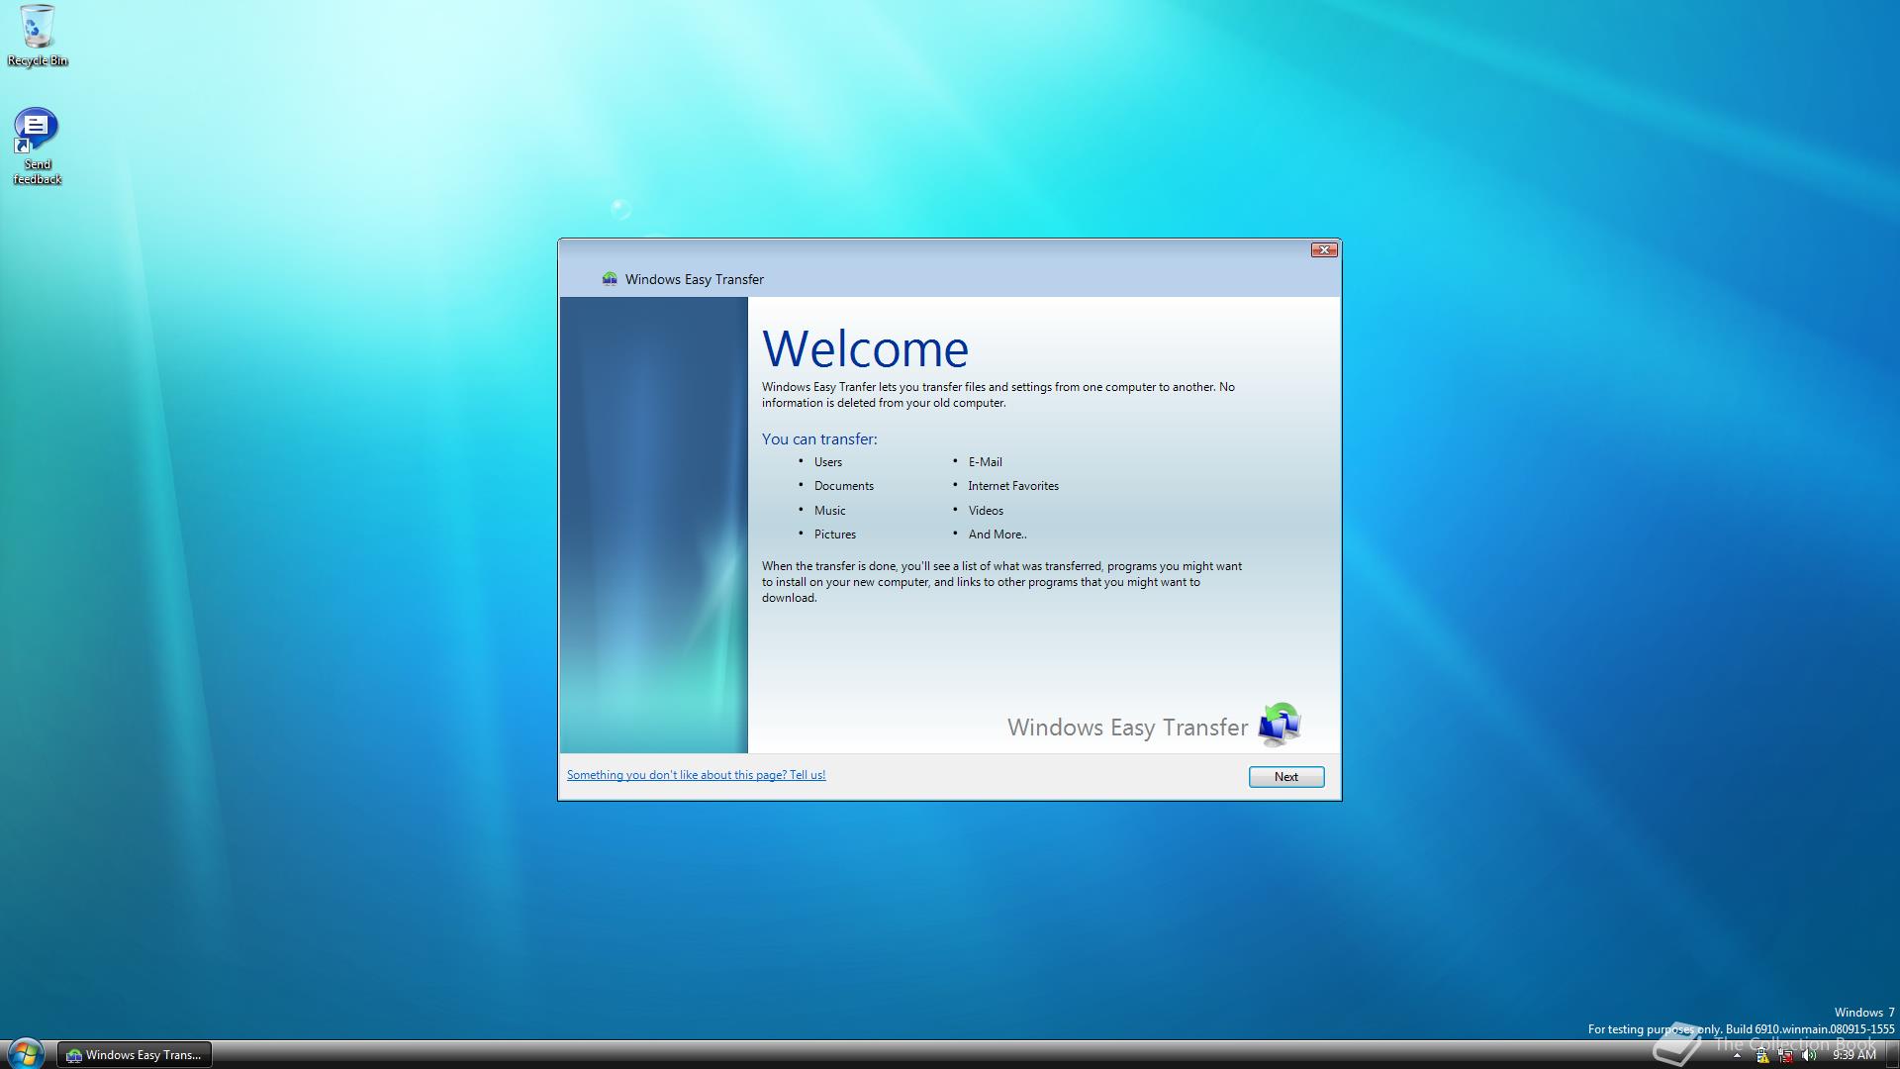Click the Easy Transfer computers logo icon
Image resolution: width=1900 pixels, height=1069 pixels.
coord(1280,725)
